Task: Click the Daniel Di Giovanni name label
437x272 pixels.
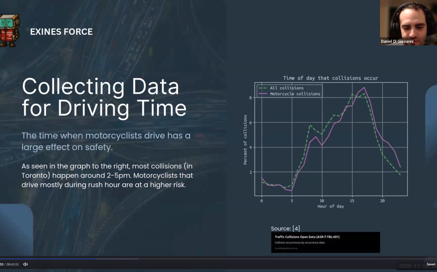Action: [397, 41]
